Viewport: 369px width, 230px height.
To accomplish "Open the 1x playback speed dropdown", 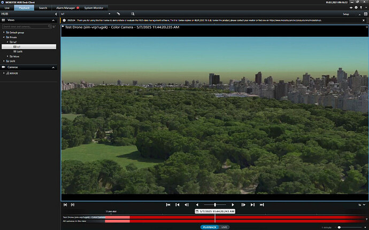I will (362, 205).
